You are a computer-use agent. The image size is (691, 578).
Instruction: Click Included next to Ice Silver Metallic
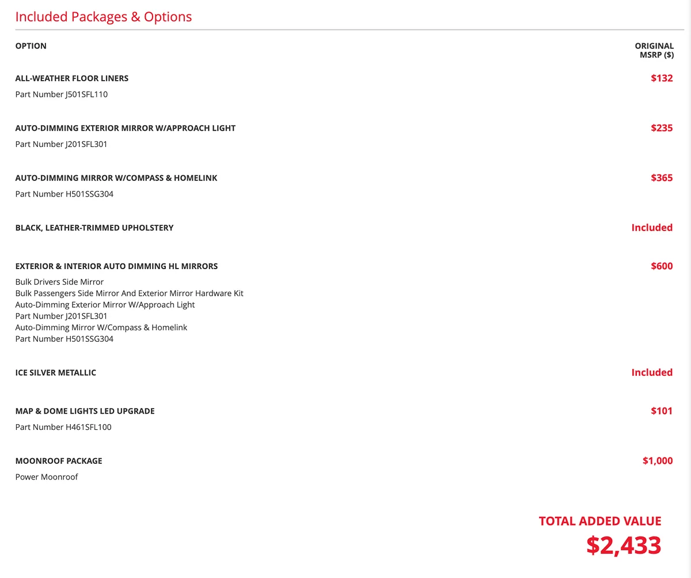pos(652,372)
